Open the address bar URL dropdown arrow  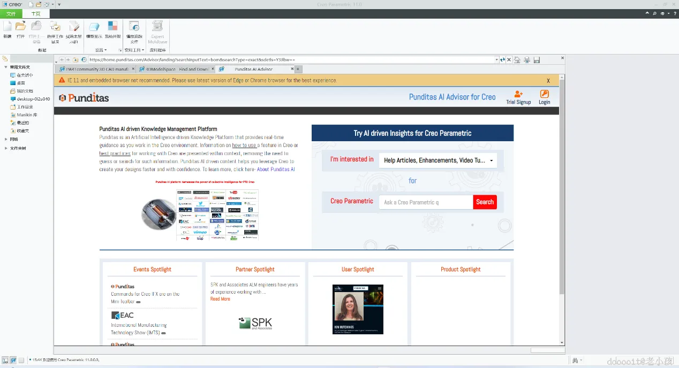496,60
